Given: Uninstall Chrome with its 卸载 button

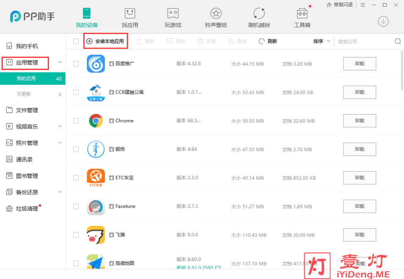Looking at the screenshot, I should click(x=360, y=121).
